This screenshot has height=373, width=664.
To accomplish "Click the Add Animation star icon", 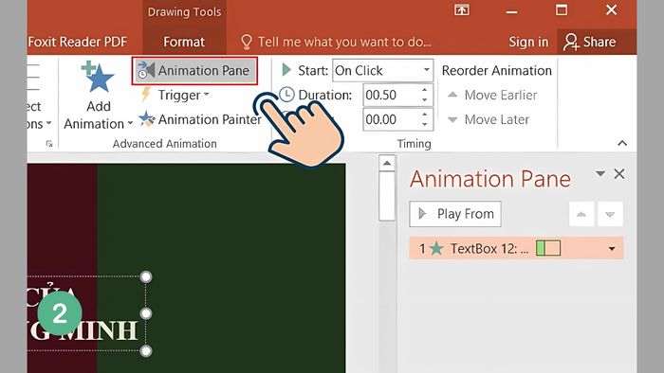I will point(98,78).
